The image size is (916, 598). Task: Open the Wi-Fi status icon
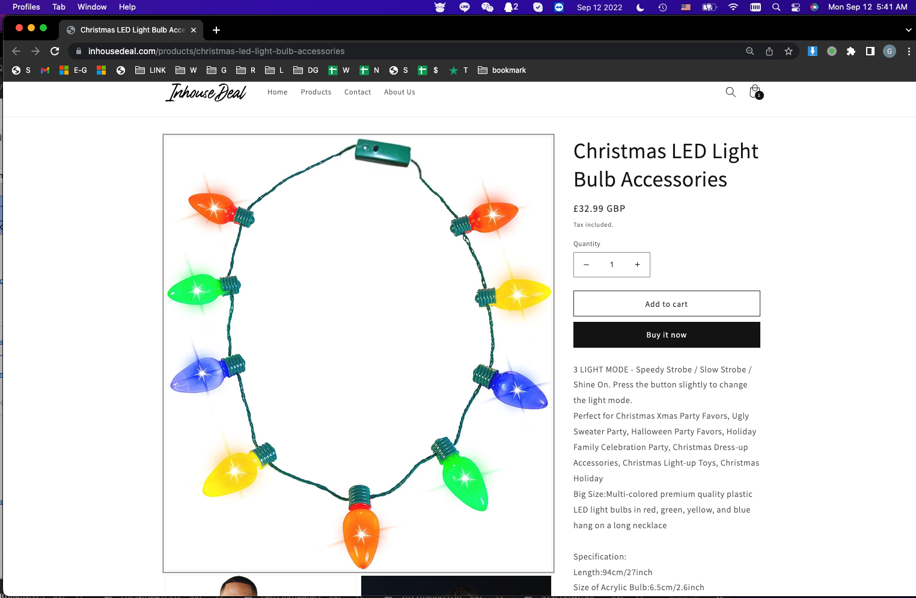(x=733, y=7)
